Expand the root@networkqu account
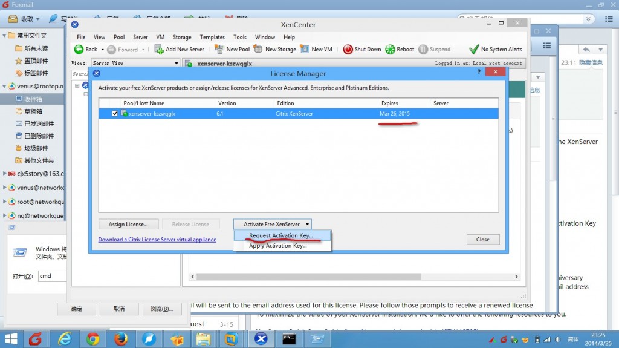 tap(4, 202)
